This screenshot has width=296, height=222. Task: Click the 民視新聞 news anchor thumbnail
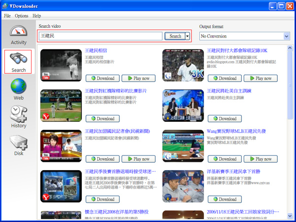tap(61, 146)
